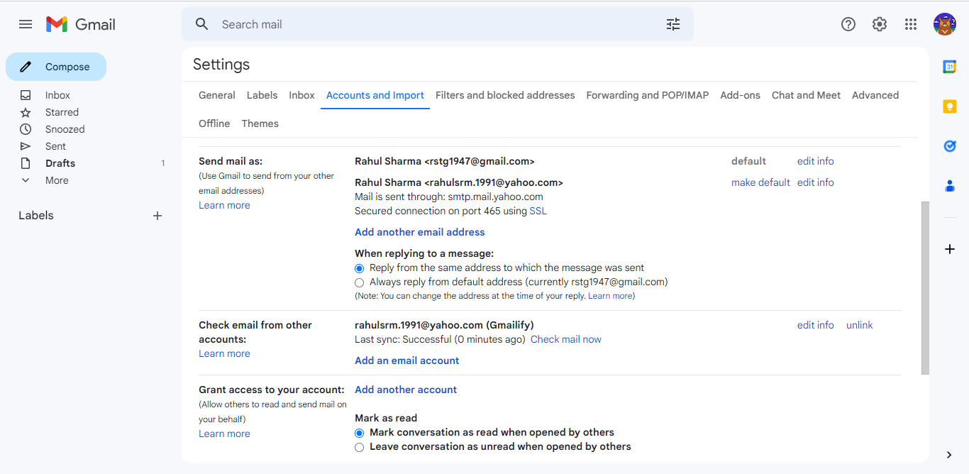The height and width of the screenshot is (474, 969).
Task: Select always reply from default address
Action: pyautogui.click(x=359, y=282)
